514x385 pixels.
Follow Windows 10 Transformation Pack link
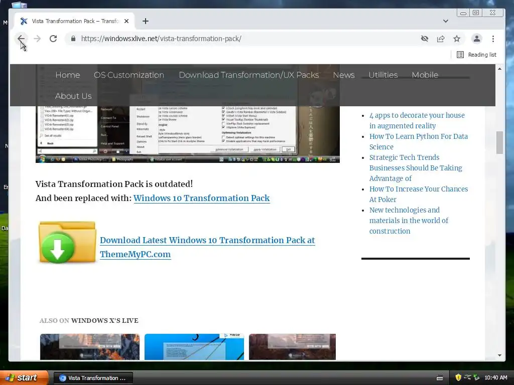pyautogui.click(x=202, y=199)
